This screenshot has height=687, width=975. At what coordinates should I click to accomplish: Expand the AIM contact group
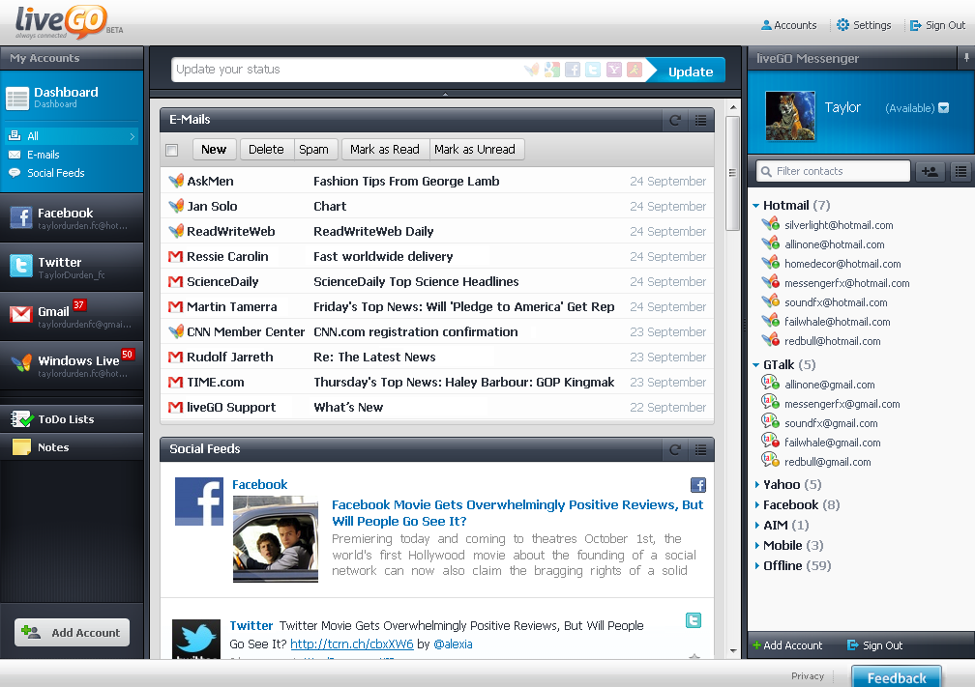[x=756, y=526]
